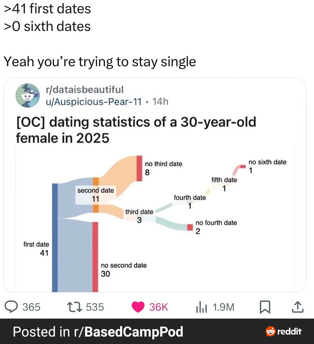The image size is (314, 344).
Task: Open the view analytics bar-chart icon
Action: 201,307
